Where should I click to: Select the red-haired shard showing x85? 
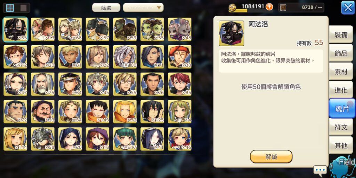tap(180, 84)
